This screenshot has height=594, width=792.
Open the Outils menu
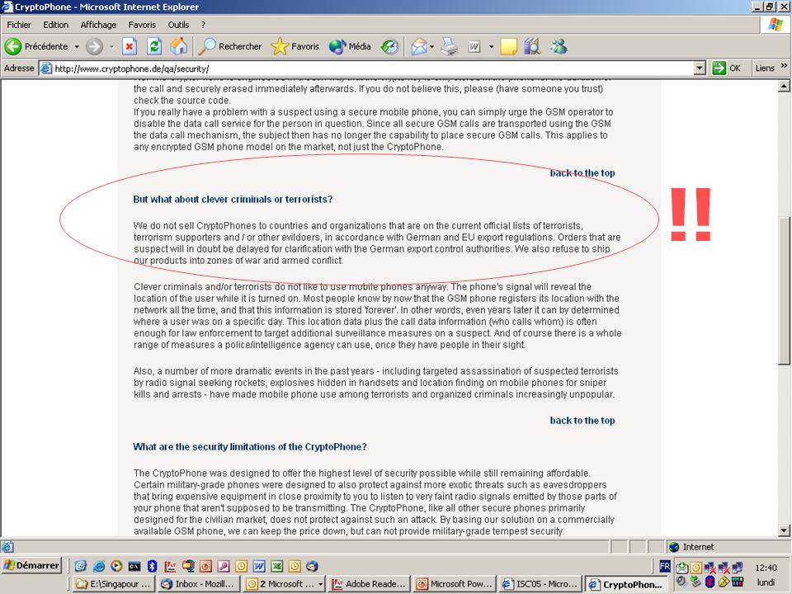[x=178, y=25]
